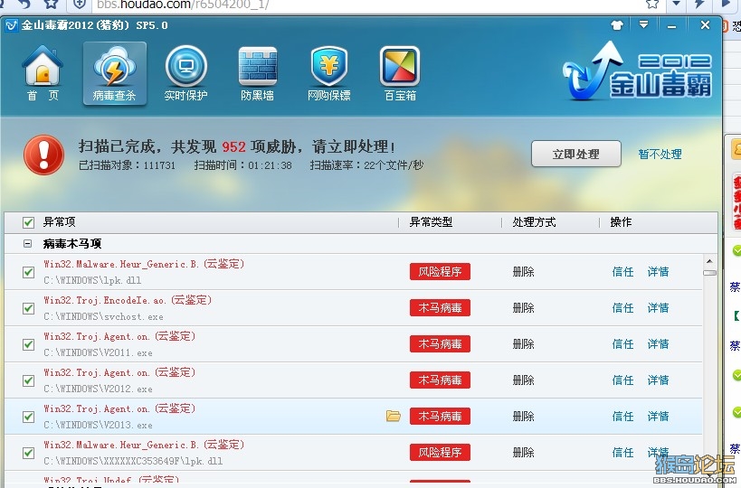The height and width of the screenshot is (488, 741).
Task: Click the 异常类型 column header
Action: pyautogui.click(x=431, y=221)
